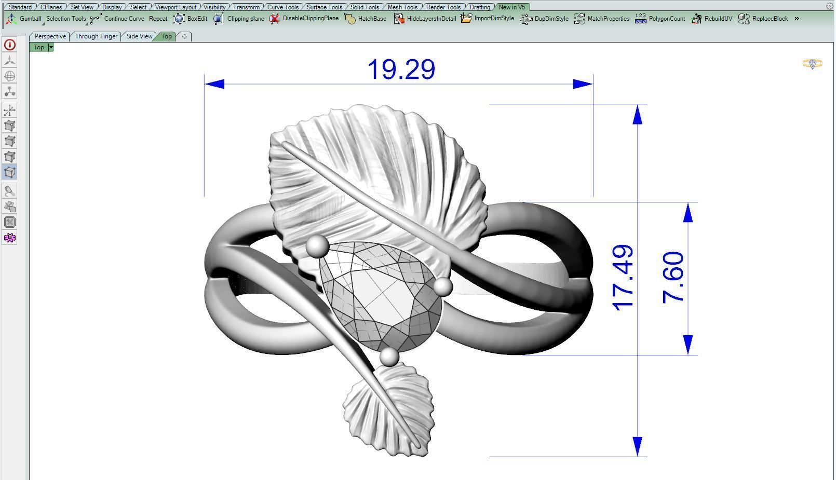Viewport: 836px width, 480px height.
Task: Click the HatchBase icon
Action: pos(350,19)
